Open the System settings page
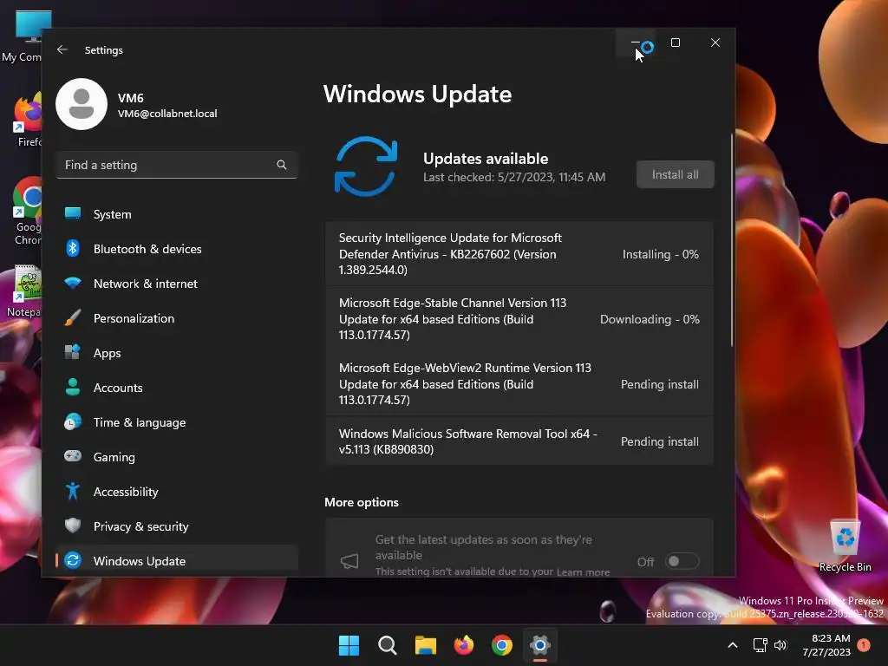888x666 pixels. pyautogui.click(x=177, y=214)
